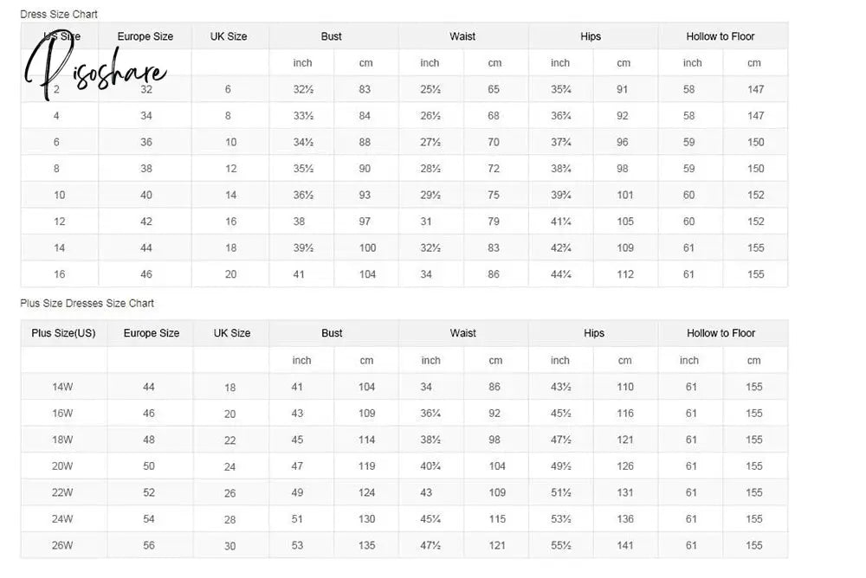Select US size 10 row cell

[x=59, y=195]
